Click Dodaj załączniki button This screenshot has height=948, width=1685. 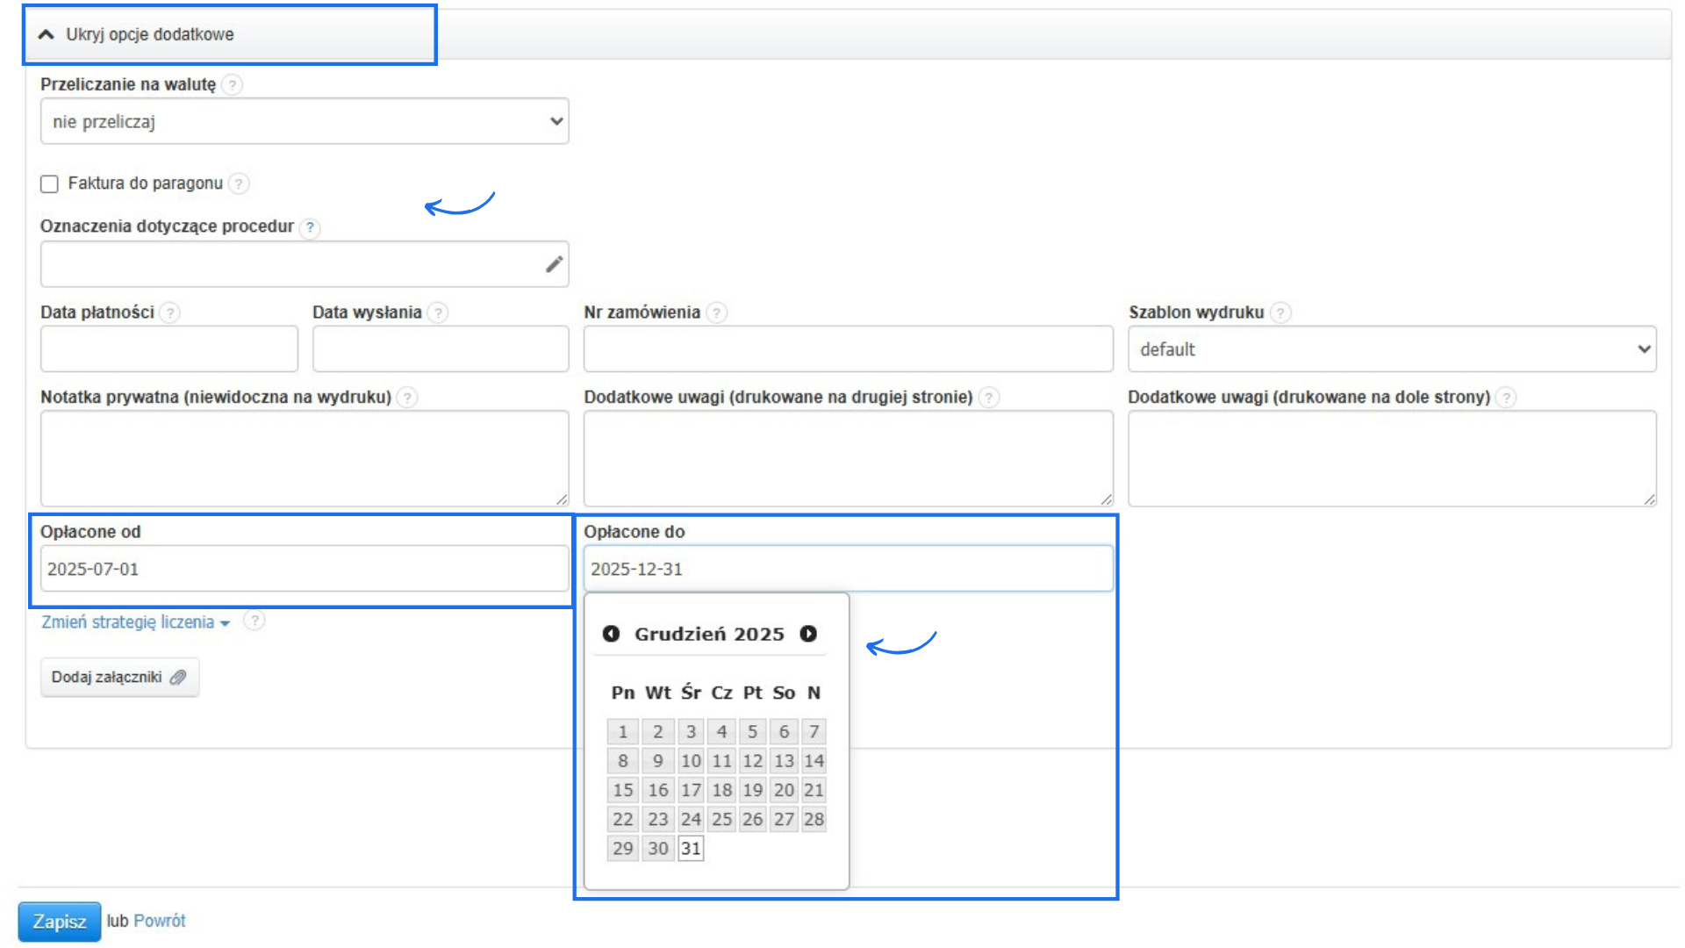[119, 678]
